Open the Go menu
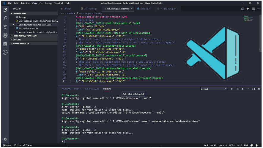The width and height of the screenshot is (263, 148). point(41,3)
